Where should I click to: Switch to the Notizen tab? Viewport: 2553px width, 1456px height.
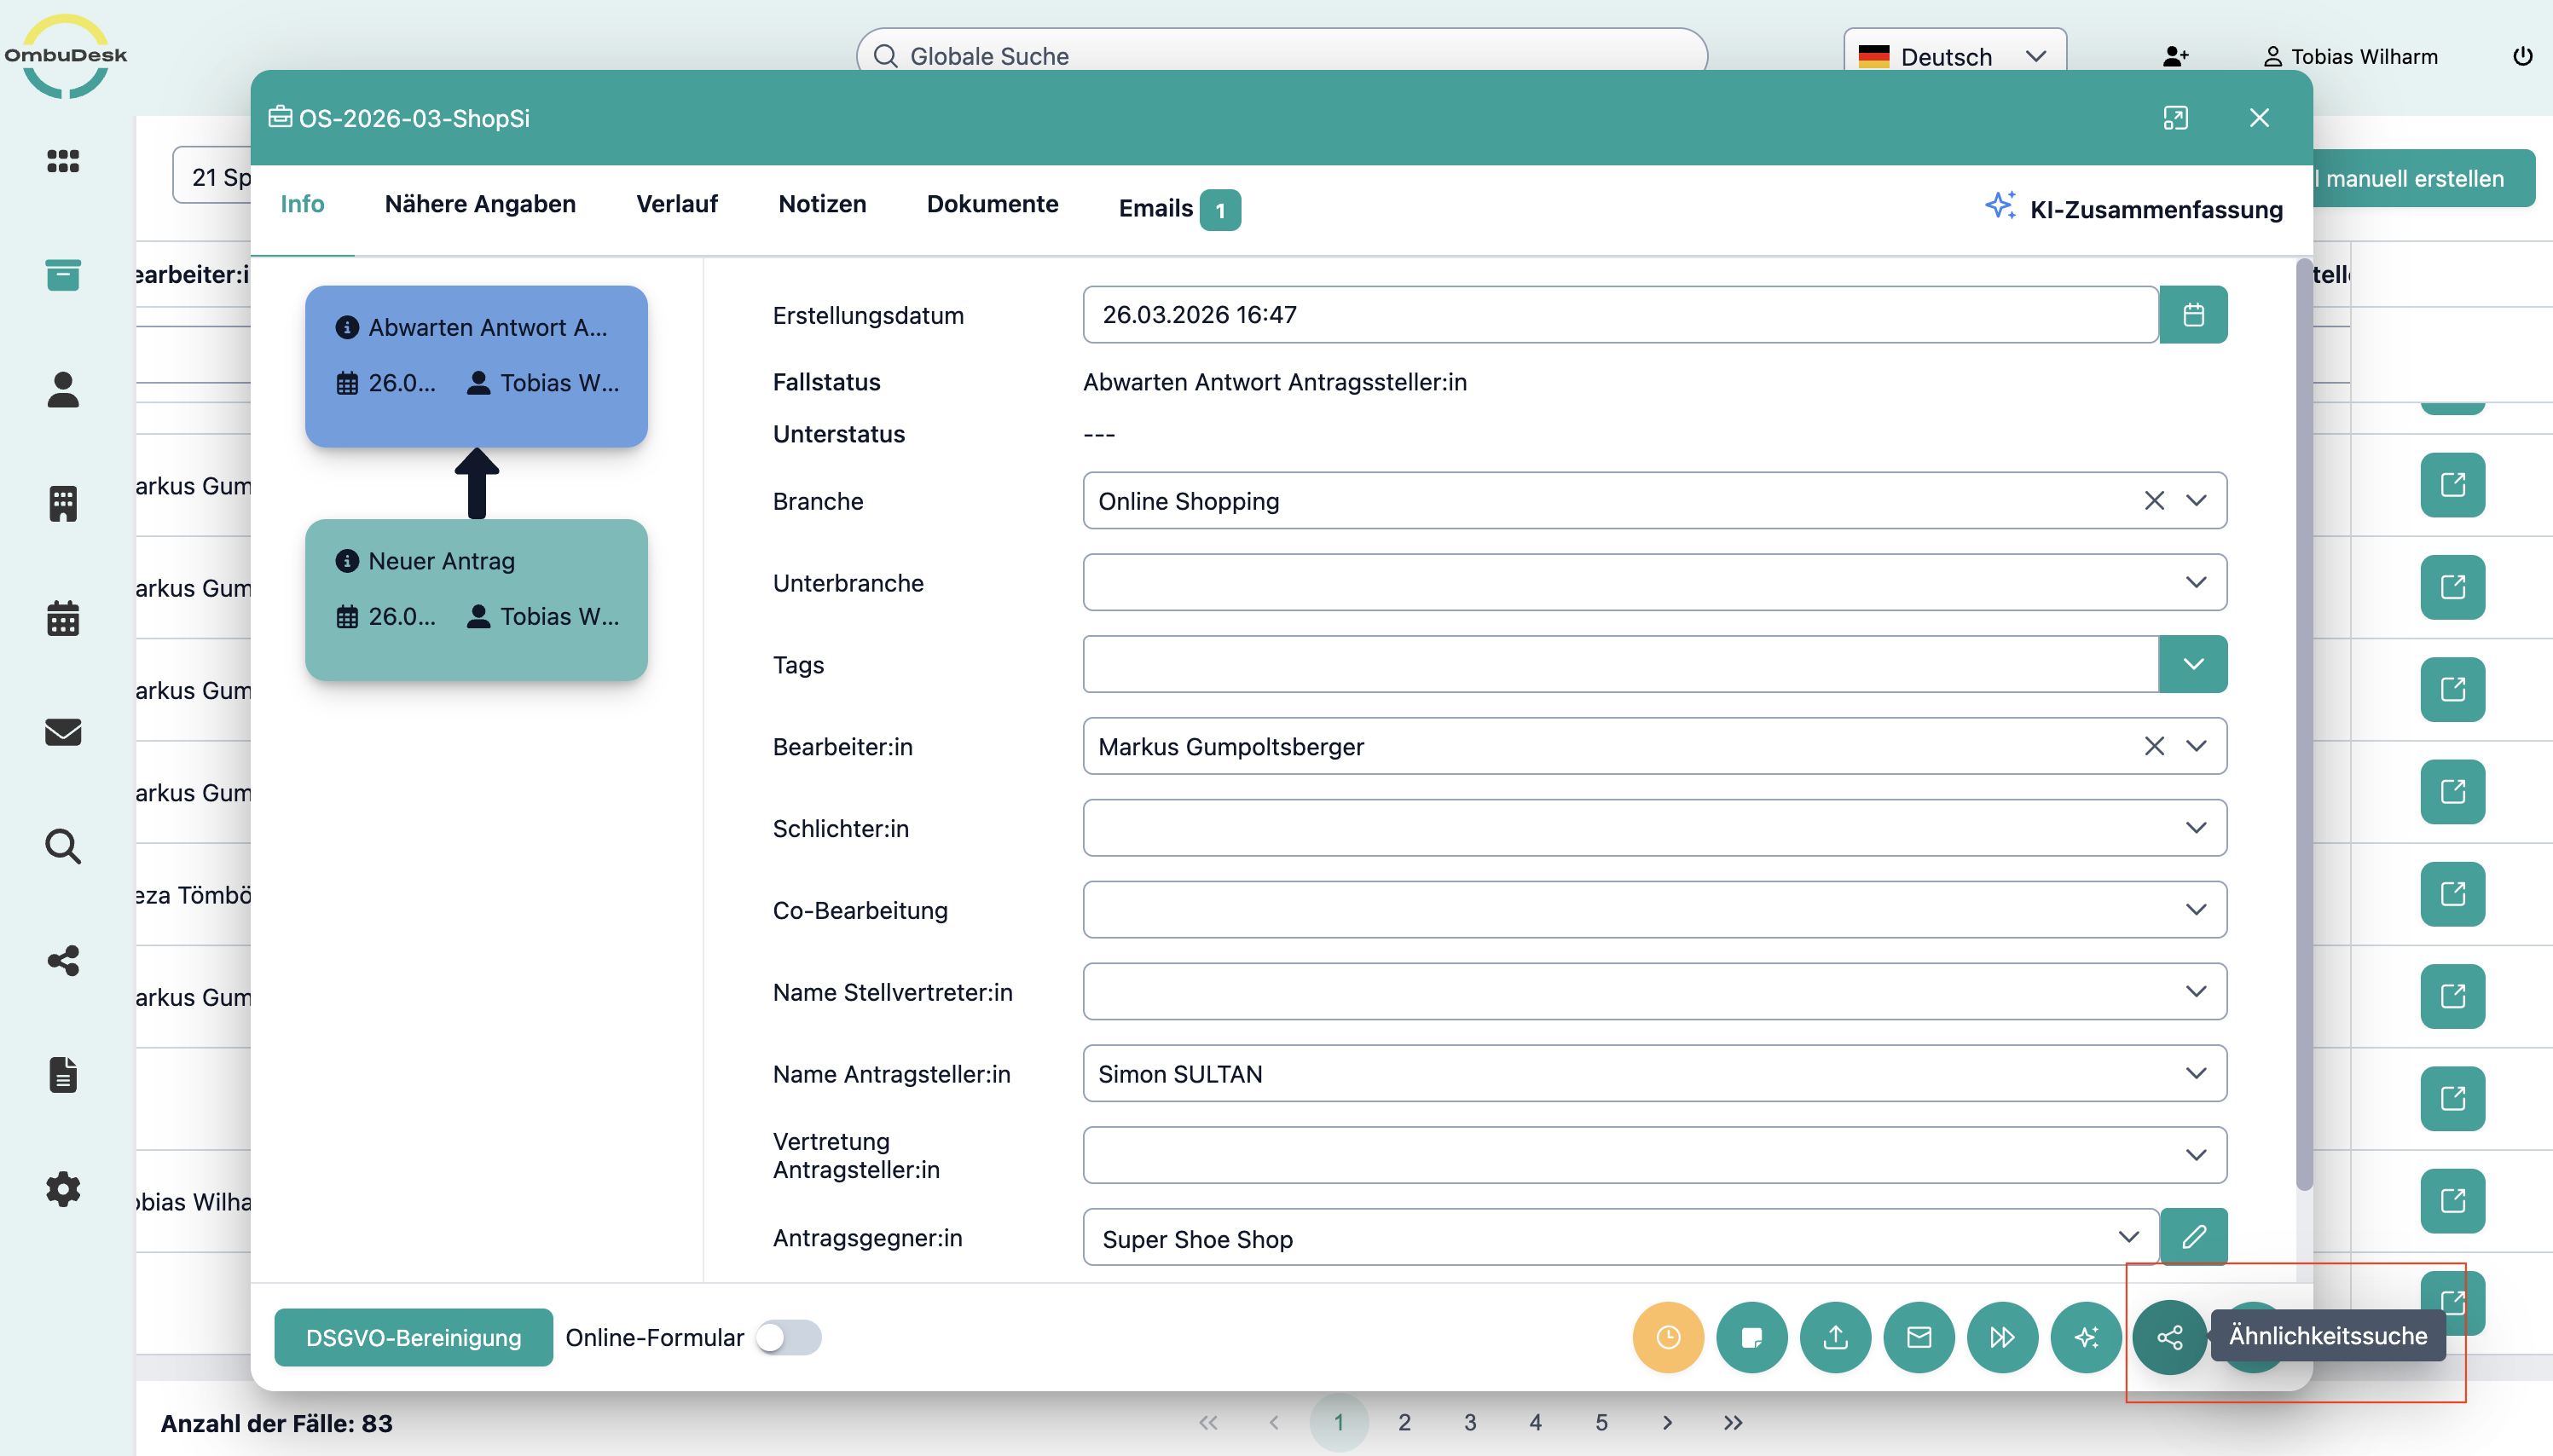tap(822, 204)
